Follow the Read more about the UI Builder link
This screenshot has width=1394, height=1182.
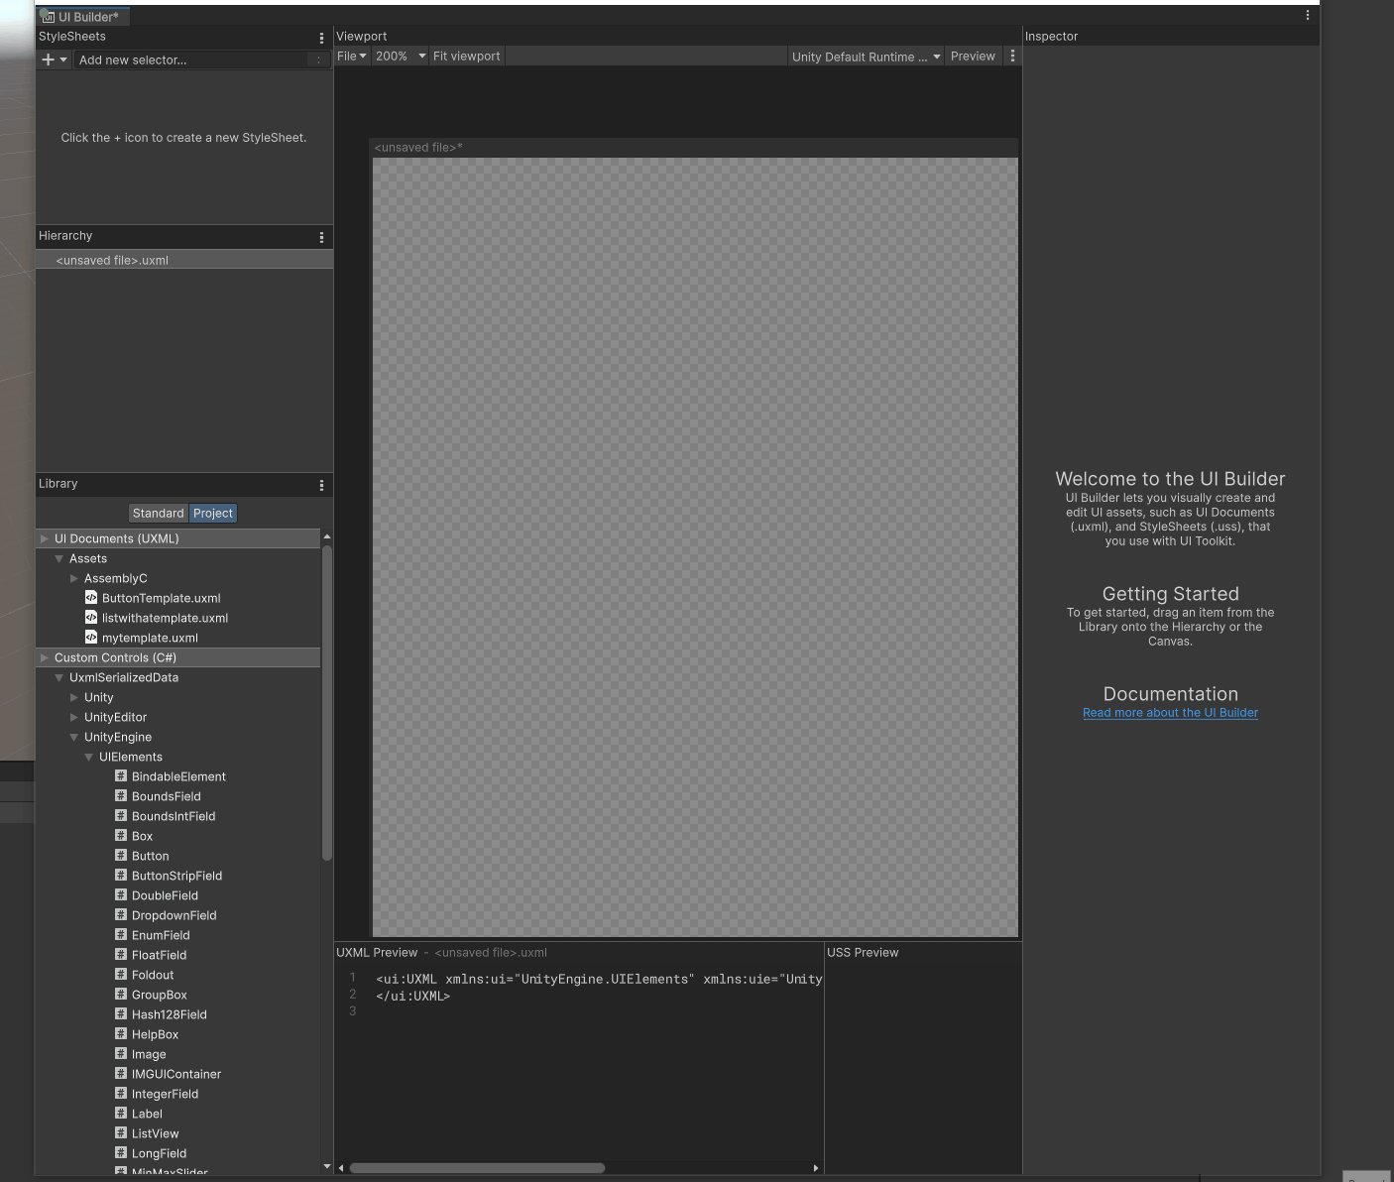[1170, 712]
